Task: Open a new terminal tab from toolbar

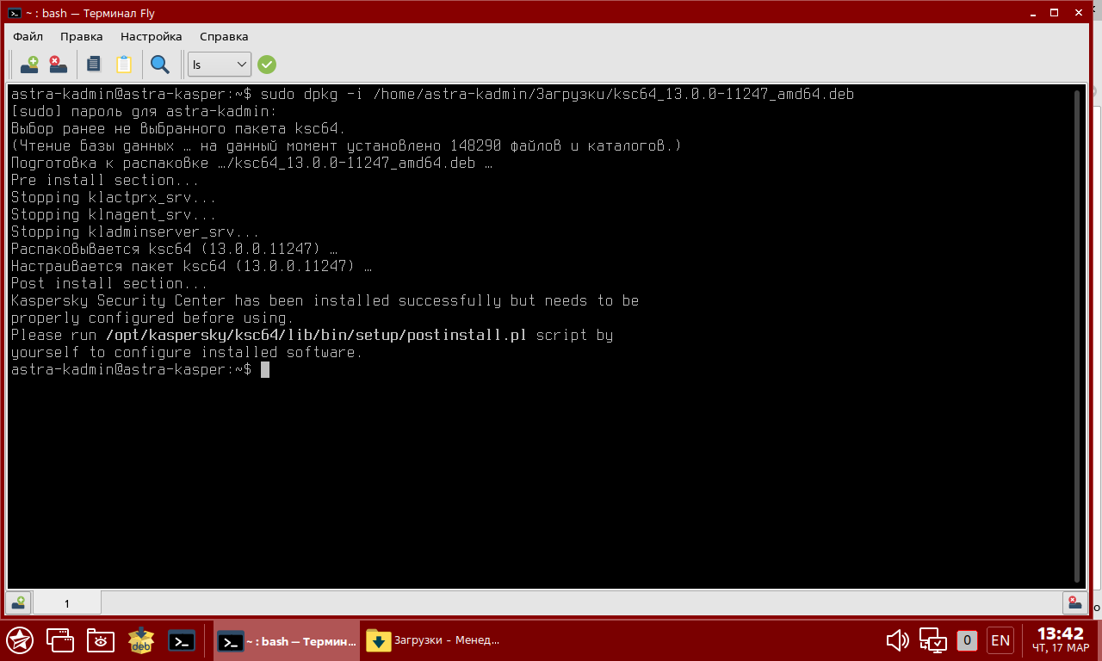Action: click(29, 64)
